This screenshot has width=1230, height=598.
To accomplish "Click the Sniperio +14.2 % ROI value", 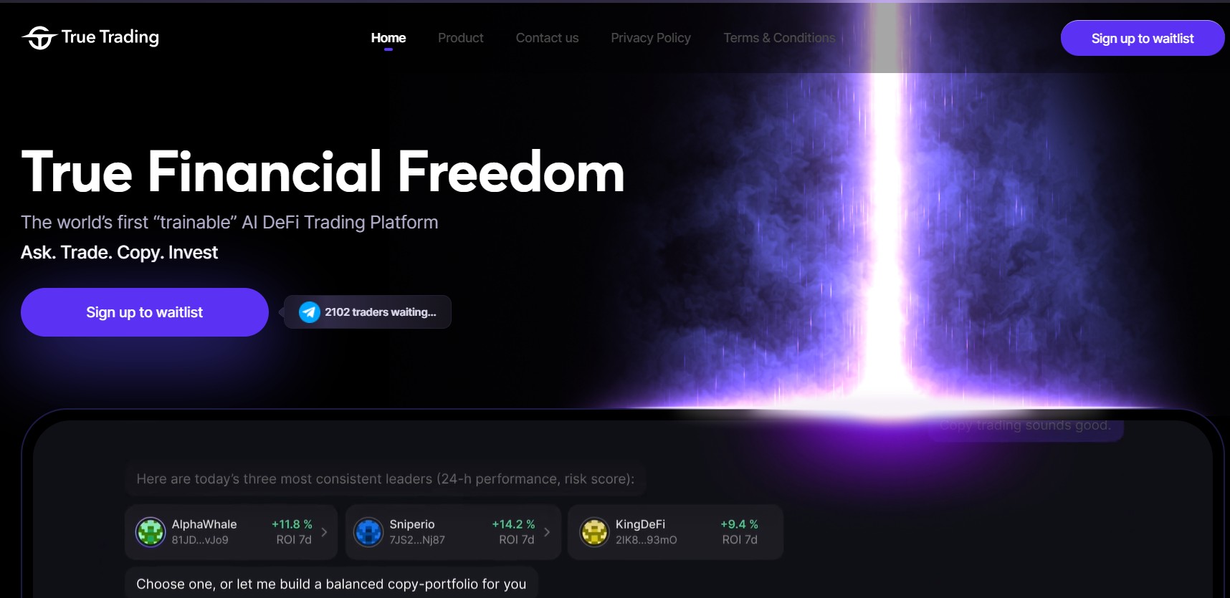I will (x=513, y=524).
